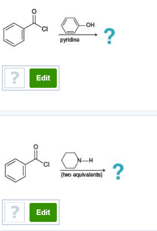Click the Cl atom in top acid chloride

pos(45,29)
